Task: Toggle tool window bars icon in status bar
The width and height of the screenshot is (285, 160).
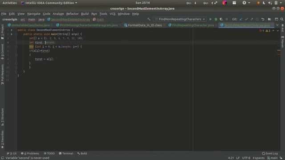Action: [3, 158]
